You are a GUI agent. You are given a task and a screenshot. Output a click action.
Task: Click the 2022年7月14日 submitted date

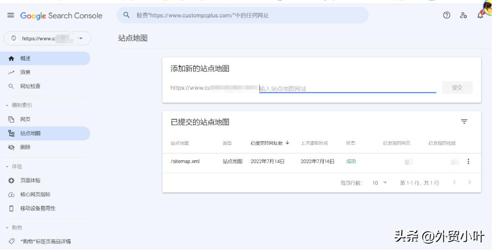tap(268, 162)
